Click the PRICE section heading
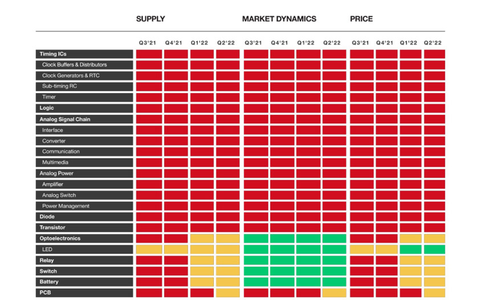The width and height of the screenshot is (479, 300). [x=362, y=19]
